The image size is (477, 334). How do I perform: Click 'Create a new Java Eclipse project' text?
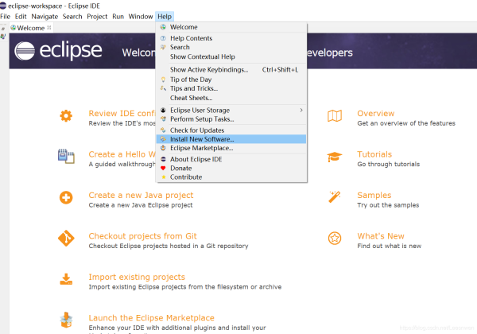141,205
